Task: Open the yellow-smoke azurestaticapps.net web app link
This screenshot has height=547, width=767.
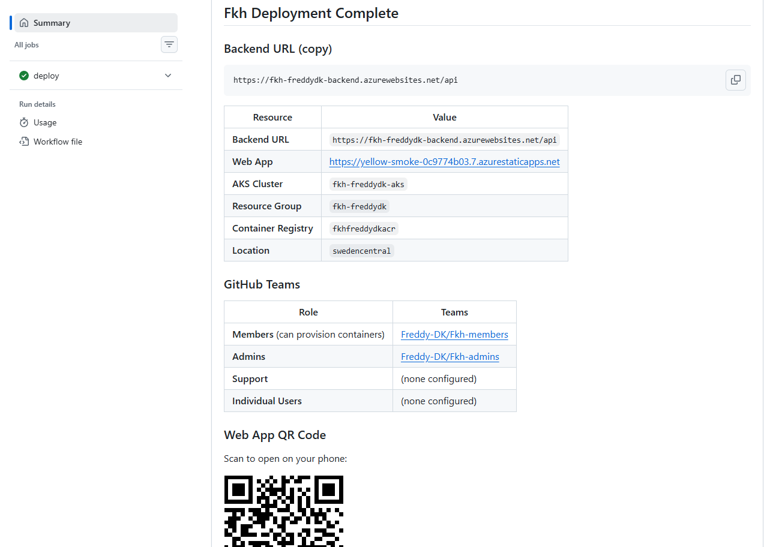Action: (x=444, y=162)
